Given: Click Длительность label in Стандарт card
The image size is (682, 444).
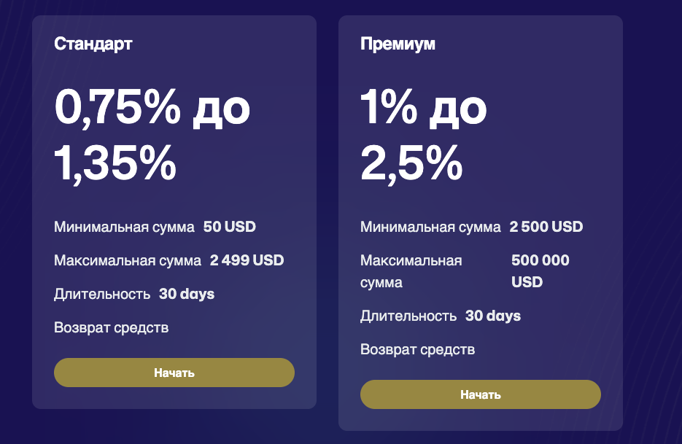Looking at the screenshot, I should pos(102,294).
